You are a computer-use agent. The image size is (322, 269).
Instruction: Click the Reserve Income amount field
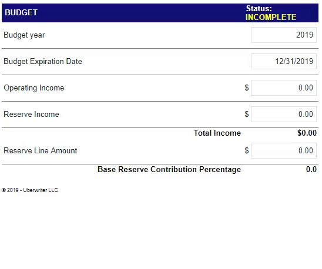[x=284, y=114]
